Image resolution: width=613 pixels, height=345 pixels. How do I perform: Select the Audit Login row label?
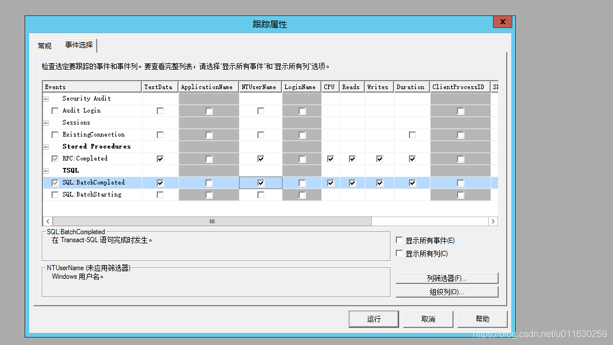point(81,111)
